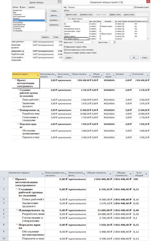The height and width of the screenshot is (241, 151).
Task: Collapse 'Создание рабочей группы' in #ОШИБКА table
Action: [18, 90]
